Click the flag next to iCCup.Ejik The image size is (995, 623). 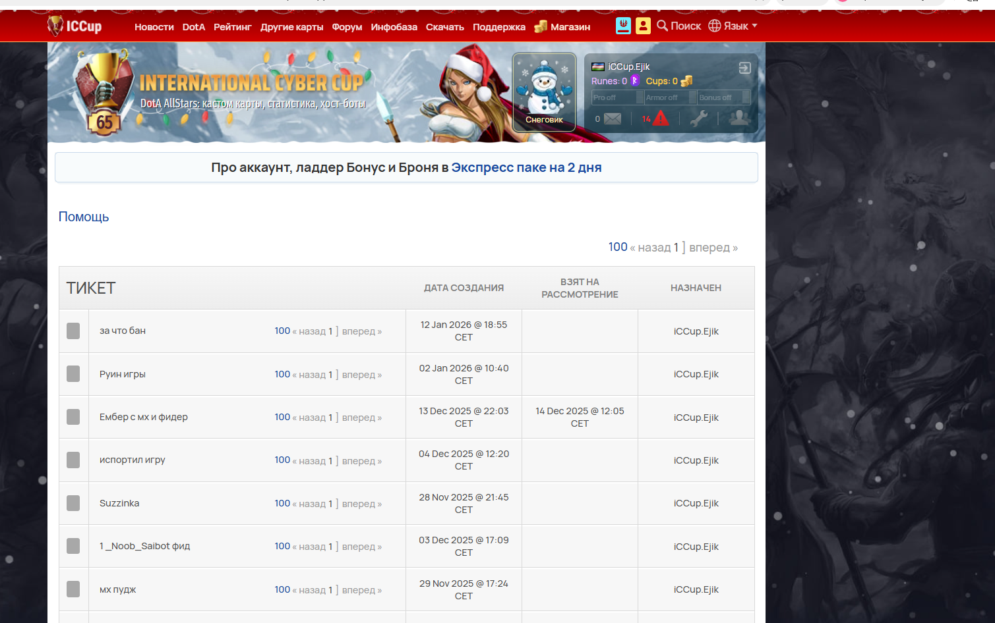(x=598, y=67)
